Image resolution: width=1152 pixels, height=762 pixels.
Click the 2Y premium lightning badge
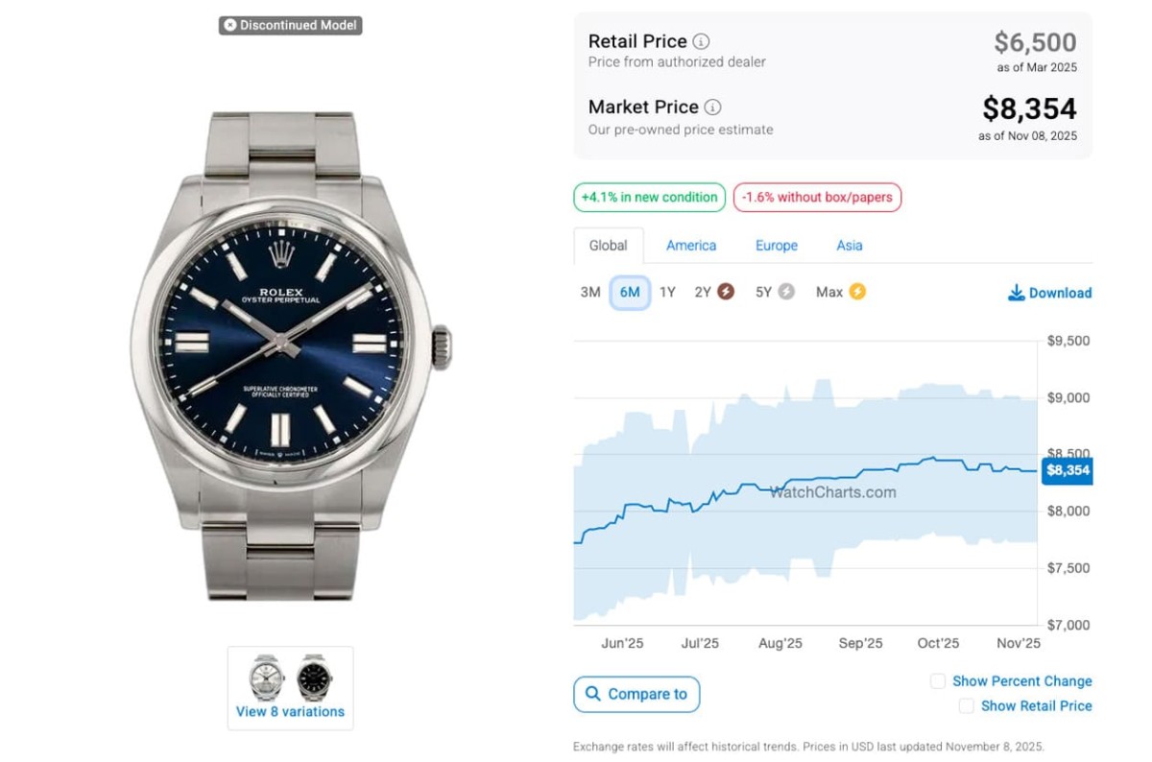726,292
